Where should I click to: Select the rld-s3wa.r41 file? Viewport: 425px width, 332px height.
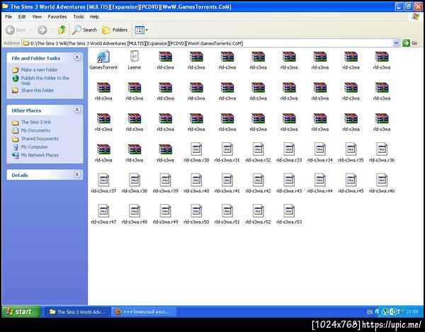click(x=227, y=183)
